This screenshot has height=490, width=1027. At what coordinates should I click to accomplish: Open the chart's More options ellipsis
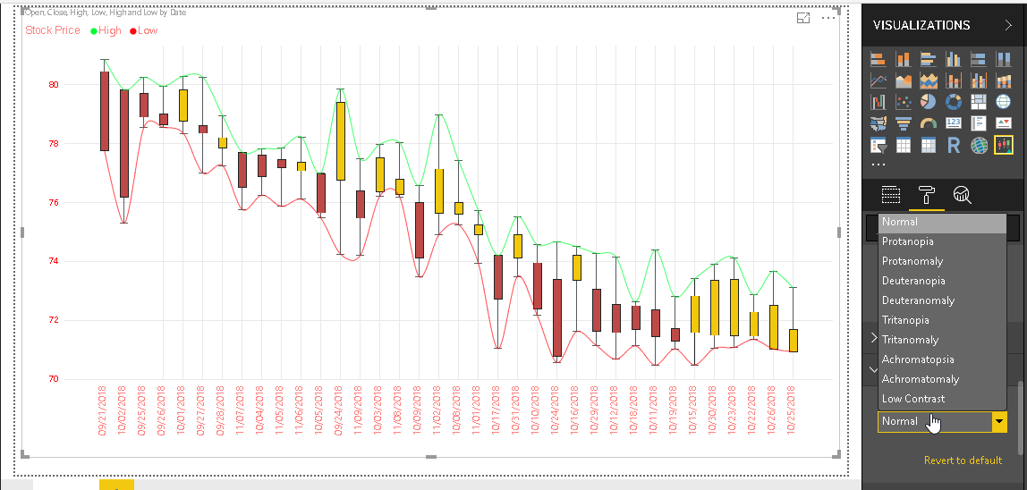pos(828,18)
